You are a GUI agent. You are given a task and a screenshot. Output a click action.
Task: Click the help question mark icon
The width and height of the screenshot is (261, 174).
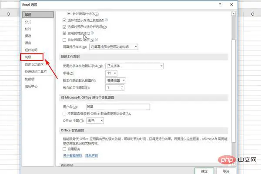pyautogui.click(x=220, y=5)
